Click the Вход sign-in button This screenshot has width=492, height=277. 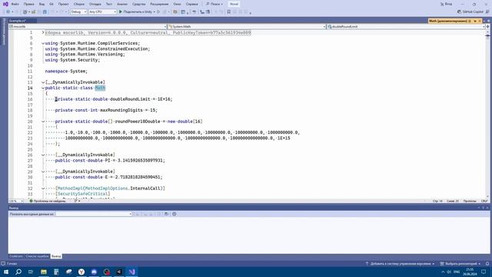click(x=446, y=4)
